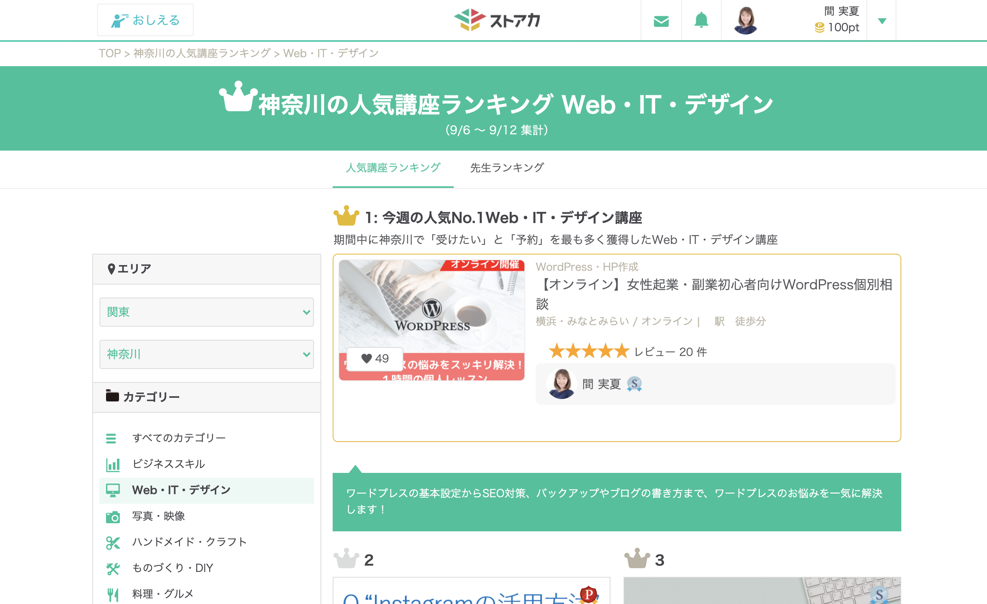987x604 pixels.
Task: Click the おしえる button
Action: pos(145,20)
